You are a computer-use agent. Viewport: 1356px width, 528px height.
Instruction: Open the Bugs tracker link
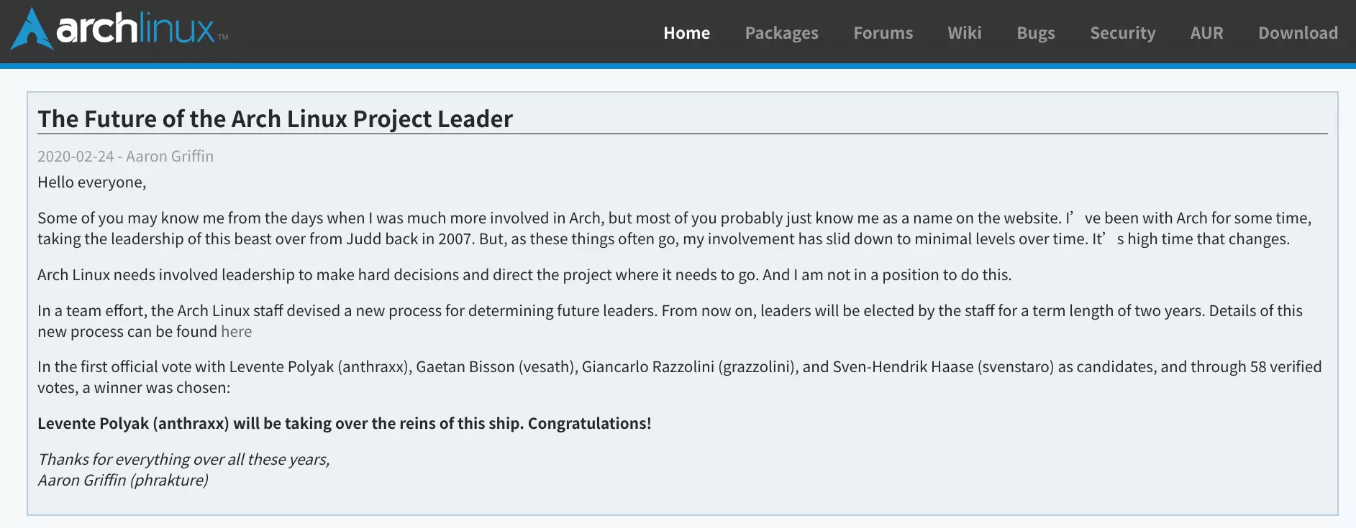click(1035, 33)
